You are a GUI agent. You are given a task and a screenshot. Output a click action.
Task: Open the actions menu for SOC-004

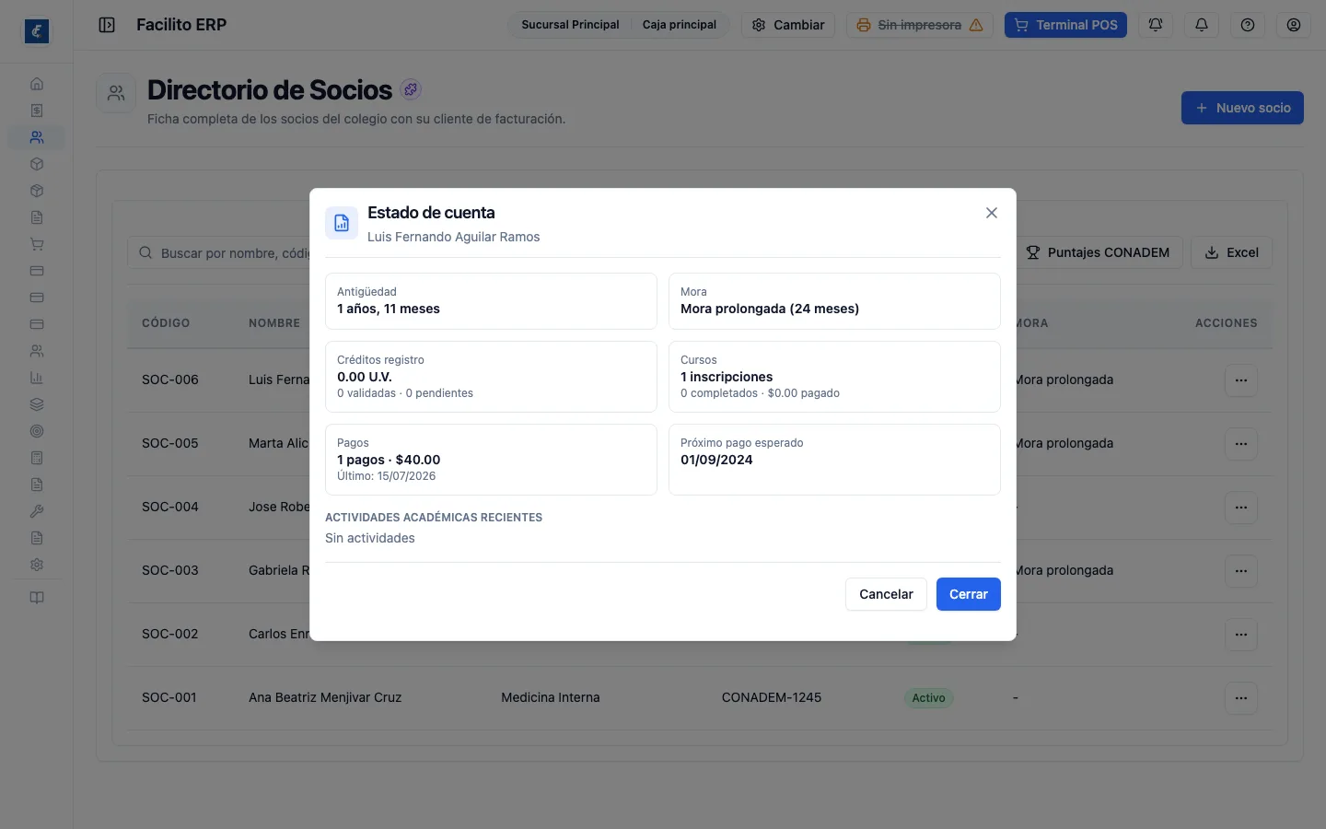coord(1241,508)
